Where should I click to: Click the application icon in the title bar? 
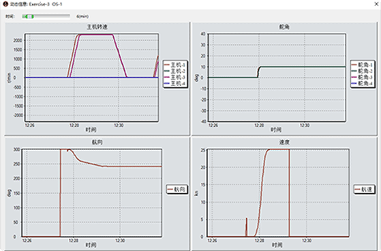5,4
